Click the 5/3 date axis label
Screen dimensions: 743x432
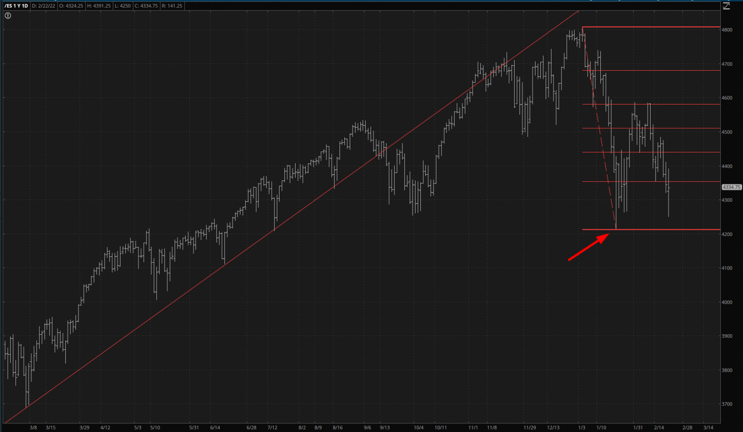[138, 428]
